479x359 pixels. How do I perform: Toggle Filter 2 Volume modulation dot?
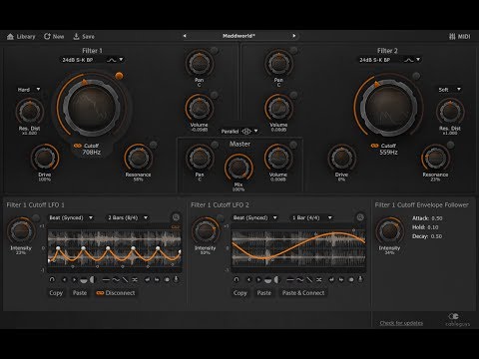click(293, 96)
